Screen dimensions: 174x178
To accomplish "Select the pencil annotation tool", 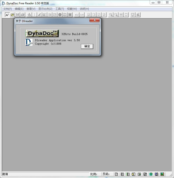I will click(40, 15).
